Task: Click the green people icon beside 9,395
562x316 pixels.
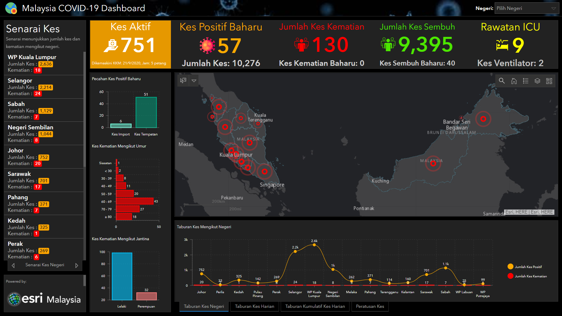Action: point(388,44)
